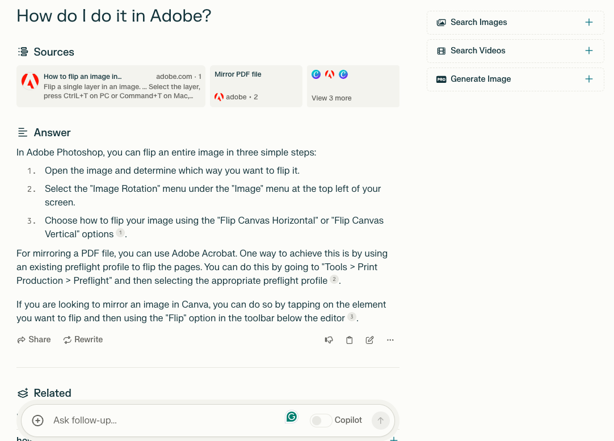Click the Search Videos label
The height and width of the screenshot is (441, 614).
[478, 51]
